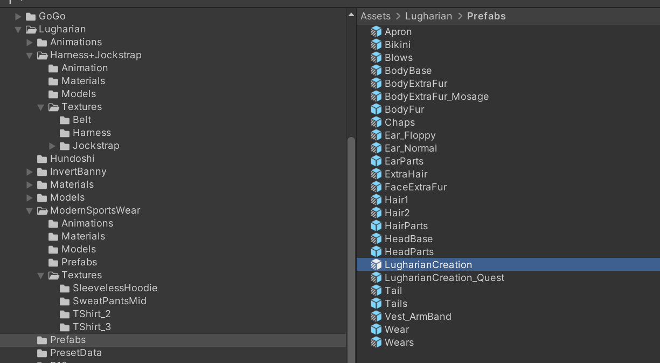Expand the Models folder above ModernSportsWear
This screenshot has height=363, width=660.
(x=30, y=197)
